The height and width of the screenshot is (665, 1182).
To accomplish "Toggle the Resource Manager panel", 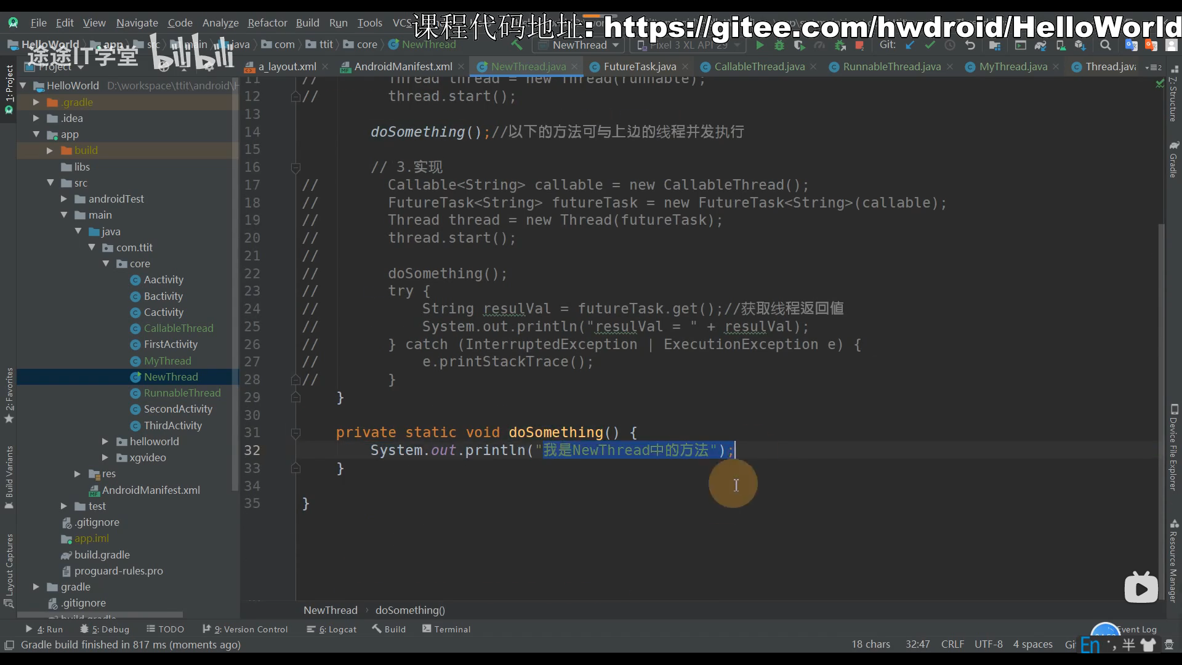I will pyautogui.click(x=1173, y=560).
